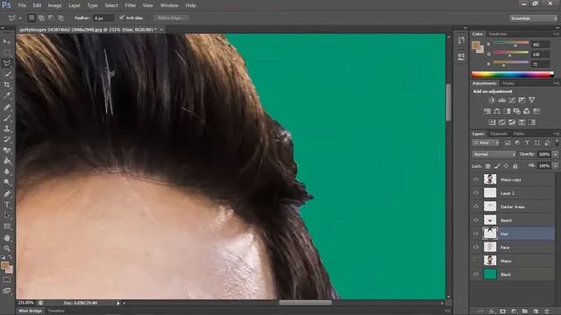Screen dimensions: 561x315
Task: Show the hidden Masc layer
Action: coord(475,261)
